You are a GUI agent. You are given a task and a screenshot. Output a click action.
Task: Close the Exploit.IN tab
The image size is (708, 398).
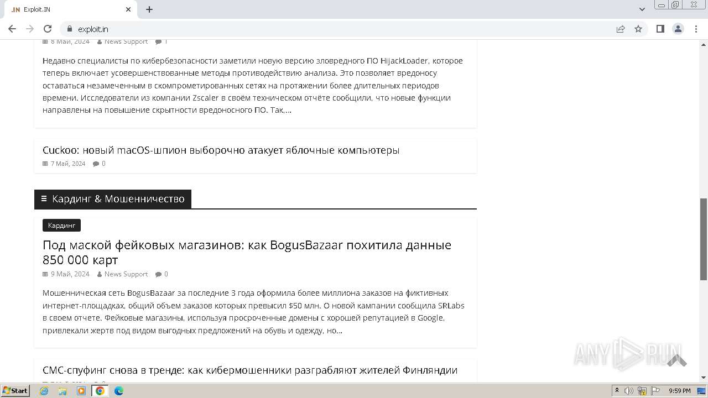click(128, 9)
